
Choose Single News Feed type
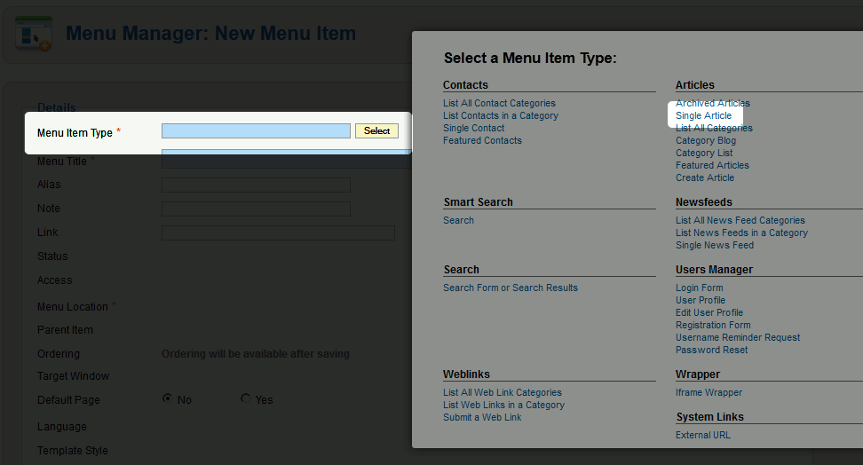point(715,246)
